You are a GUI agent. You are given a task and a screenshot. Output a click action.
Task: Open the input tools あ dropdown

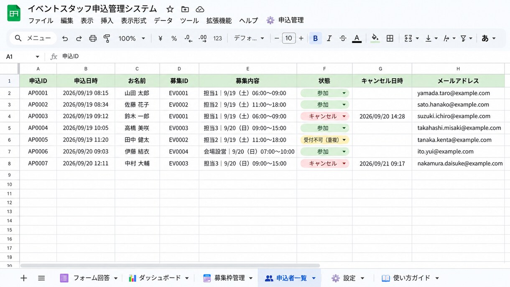tap(488, 38)
